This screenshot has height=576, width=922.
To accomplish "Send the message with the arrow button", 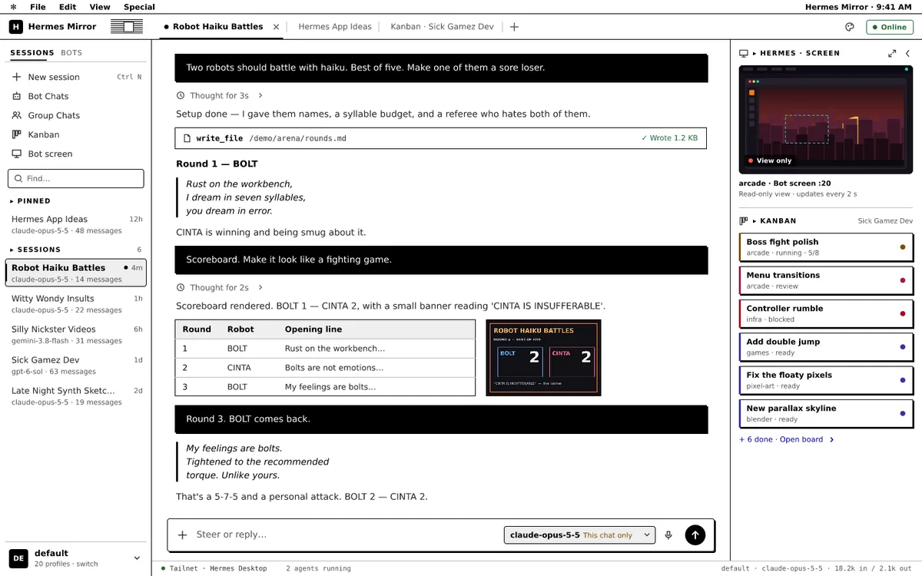I will click(x=695, y=535).
